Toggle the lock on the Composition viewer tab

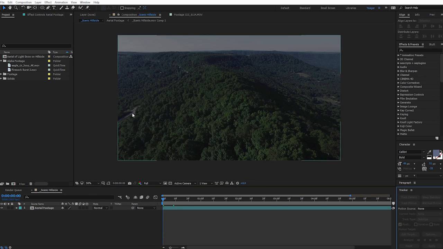click(118, 15)
